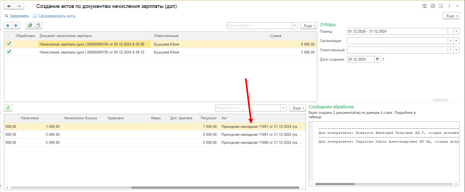The image size is (465, 192).
Task: Clear the upper table search field
Action: click(295, 26)
